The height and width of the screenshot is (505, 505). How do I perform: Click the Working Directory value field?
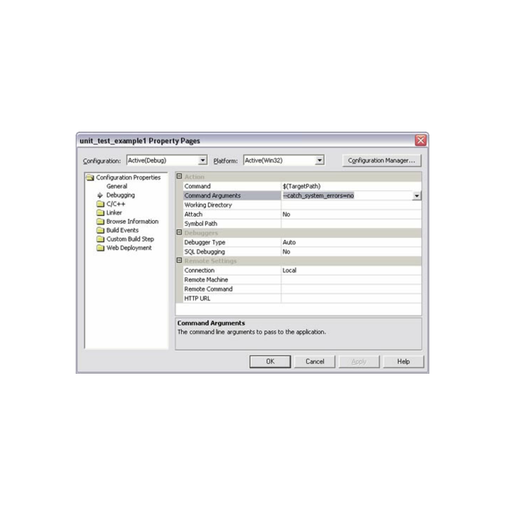[350, 205]
